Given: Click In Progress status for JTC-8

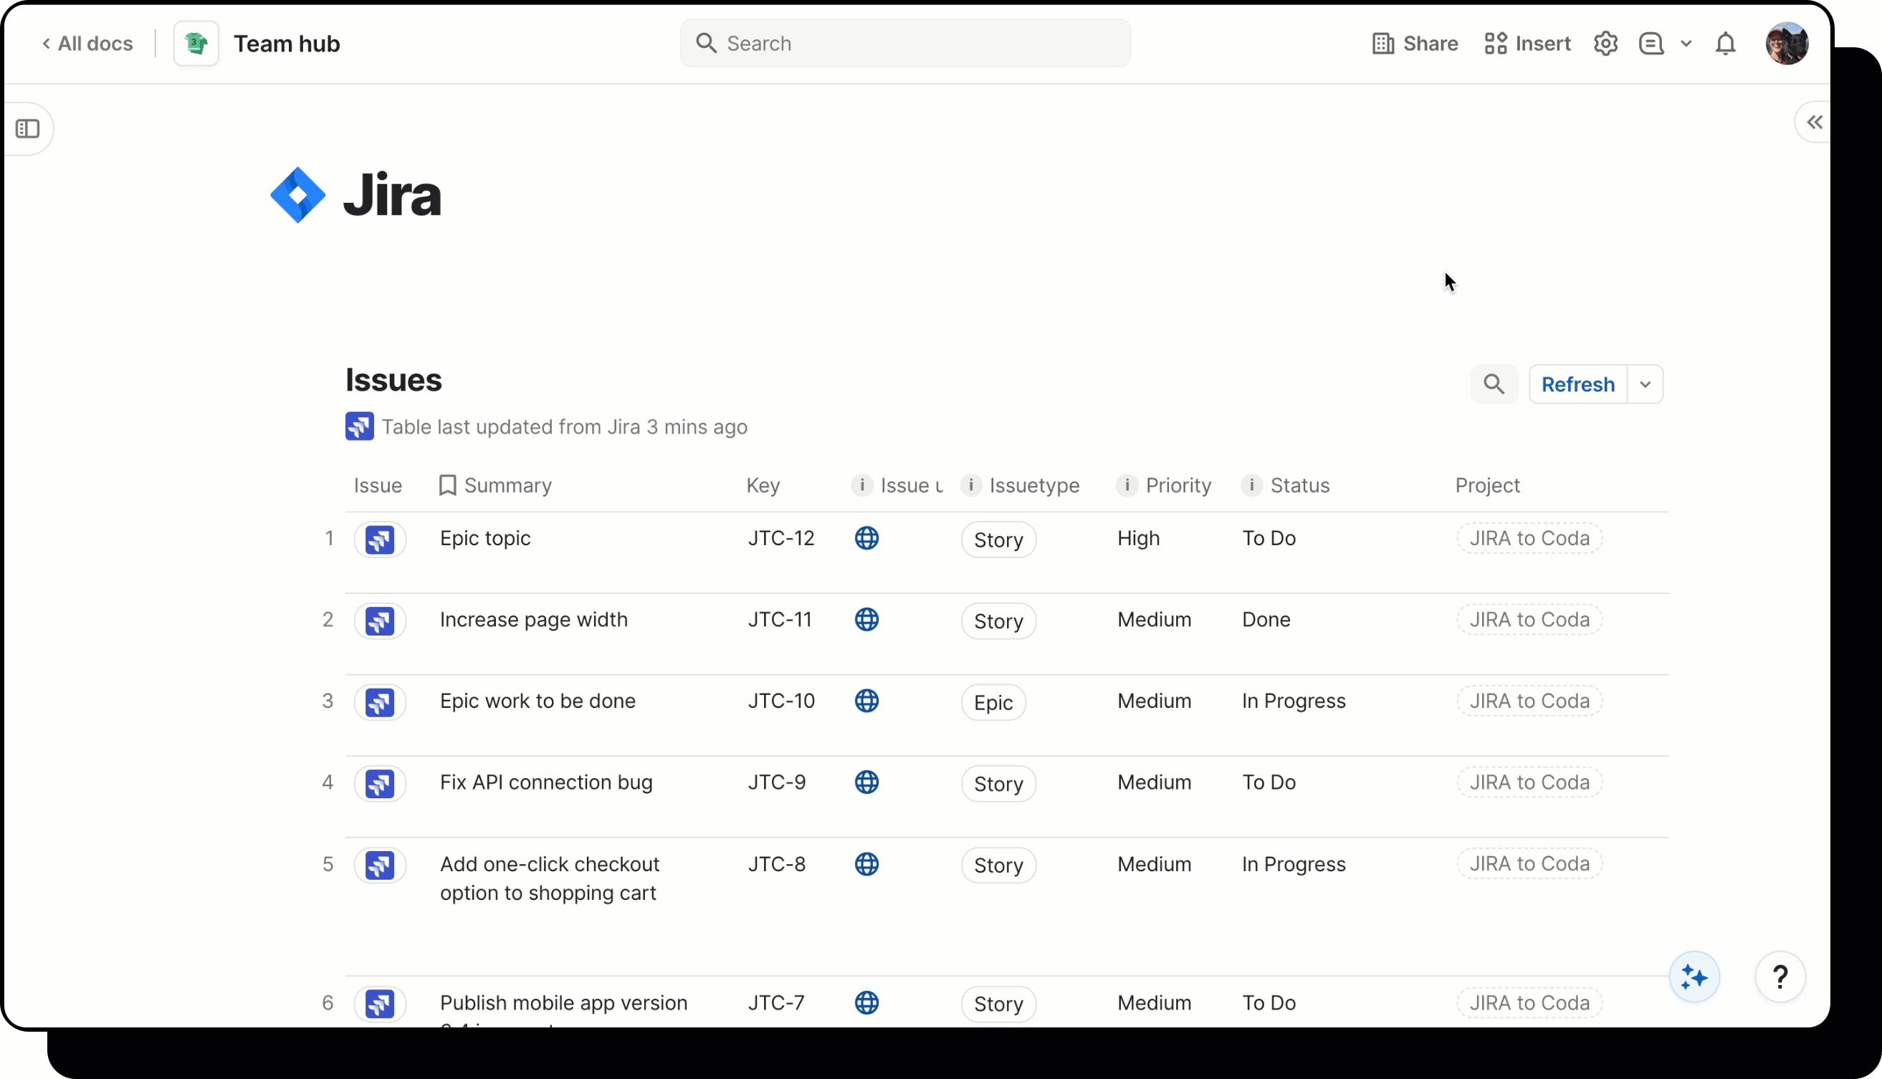Looking at the screenshot, I should click(1294, 864).
